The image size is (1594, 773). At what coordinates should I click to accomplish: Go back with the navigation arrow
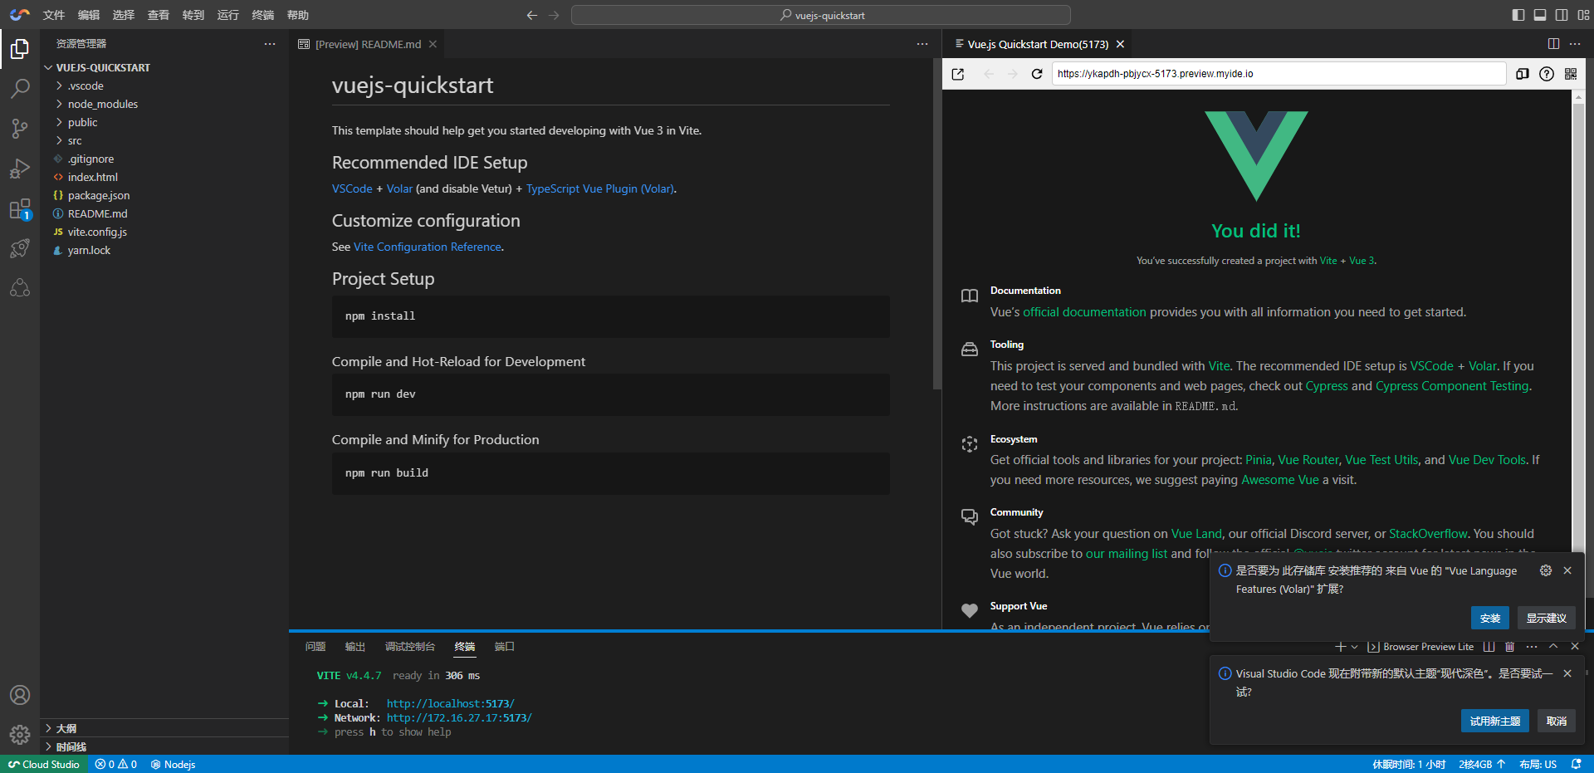tap(532, 15)
